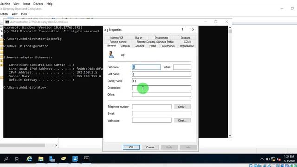Open Server Manager from the taskbar
This screenshot has width=297, height=167.
click(x=52, y=159)
